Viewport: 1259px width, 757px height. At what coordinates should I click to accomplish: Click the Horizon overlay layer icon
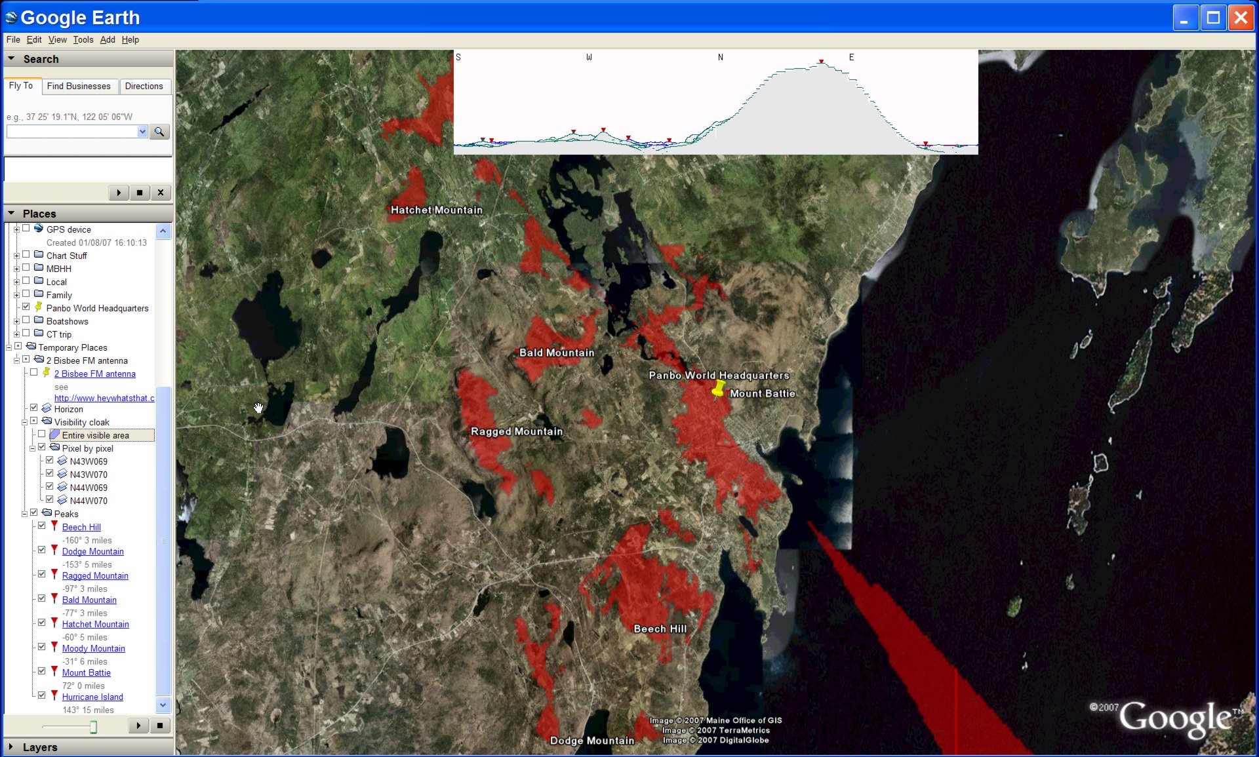(x=47, y=408)
